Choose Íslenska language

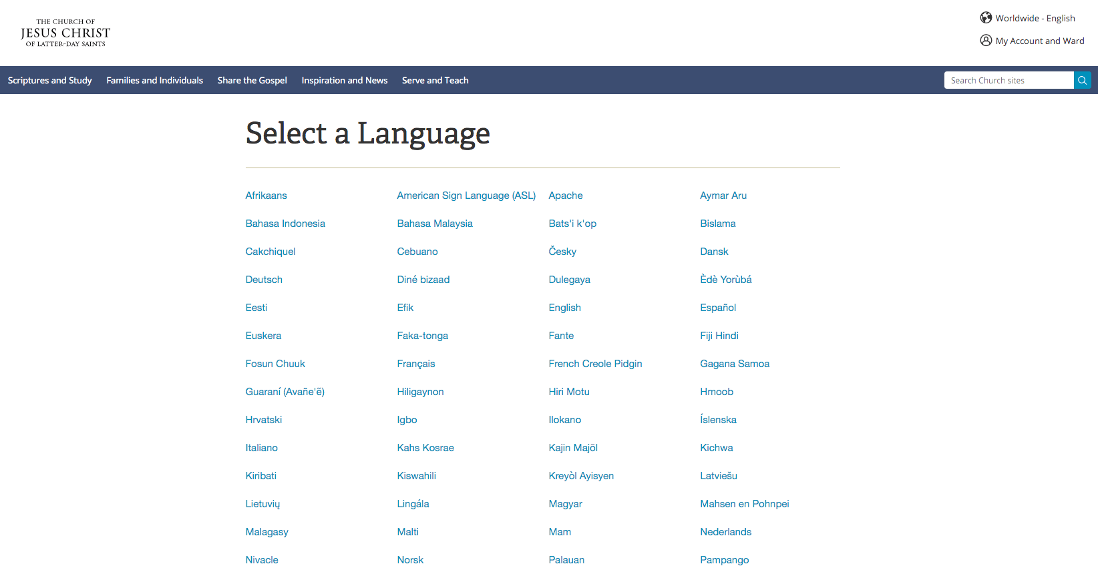click(x=718, y=420)
